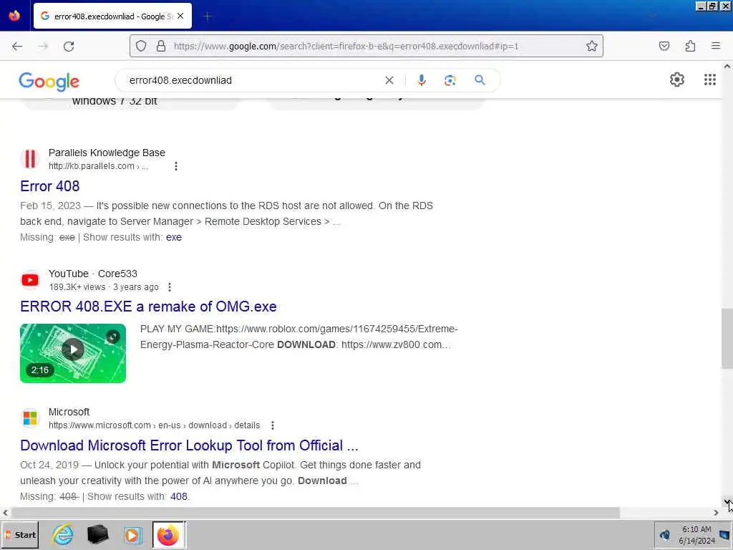Reload the page with the refresh icon
Viewport: 733px width, 550px height.
69,47
